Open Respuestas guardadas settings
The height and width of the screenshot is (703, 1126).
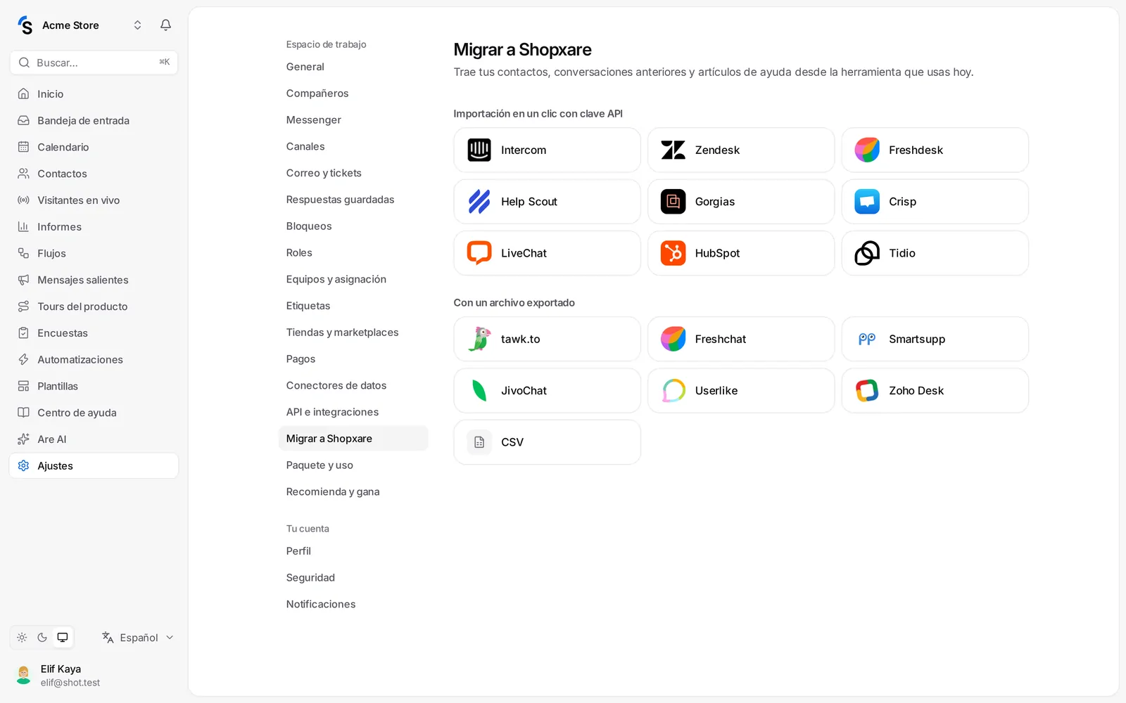click(x=353, y=200)
